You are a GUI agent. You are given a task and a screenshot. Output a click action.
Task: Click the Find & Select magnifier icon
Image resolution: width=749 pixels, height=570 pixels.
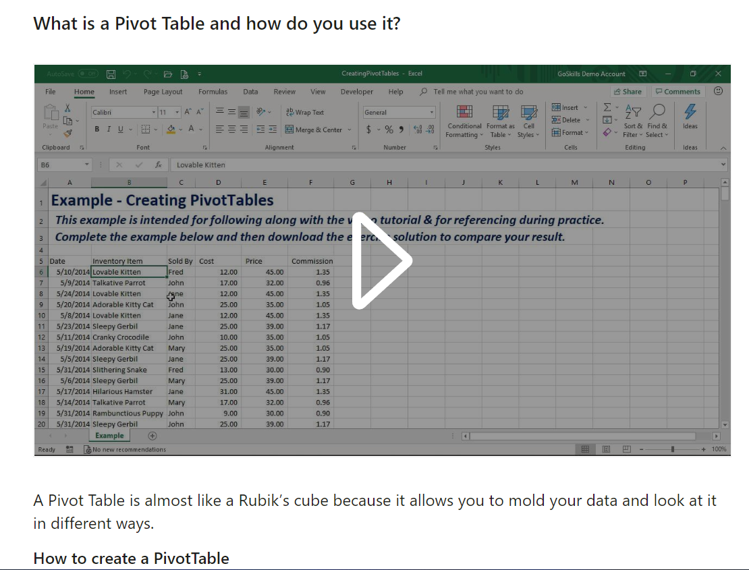coord(658,111)
